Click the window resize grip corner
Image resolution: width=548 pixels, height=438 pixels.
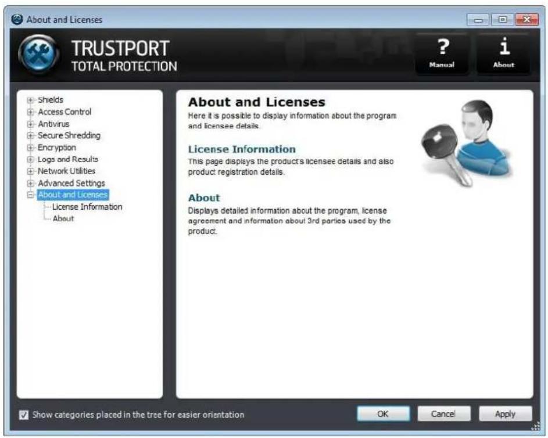coord(535,426)
